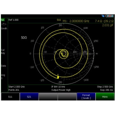Click the Stop 2.500 GHz setting
Screen dimensions: 115x115
pyautogui.click(x=105, y=87)
